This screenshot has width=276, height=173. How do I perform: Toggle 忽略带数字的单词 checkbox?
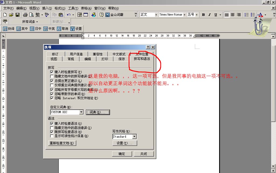click(x=52, y=94)
